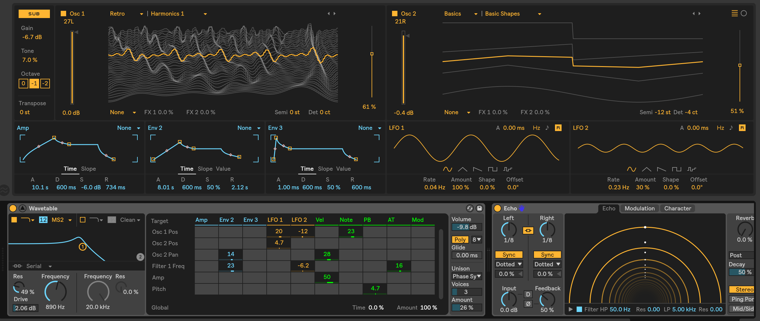This screenshot has height=321, width=760.
Task: Select random shape for LFO 2
Action: coord(691,169)
